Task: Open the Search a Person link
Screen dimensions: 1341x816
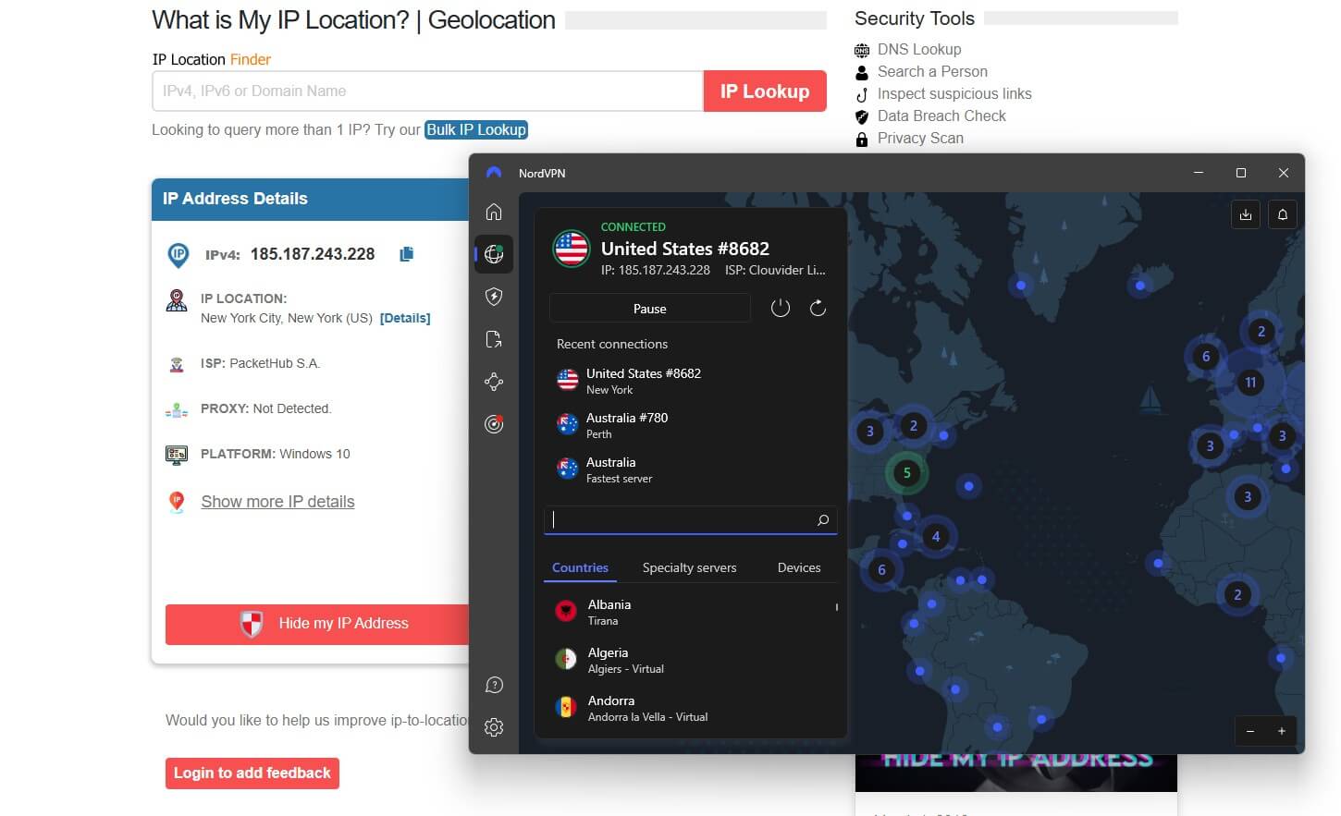Action: pos(932,71)
